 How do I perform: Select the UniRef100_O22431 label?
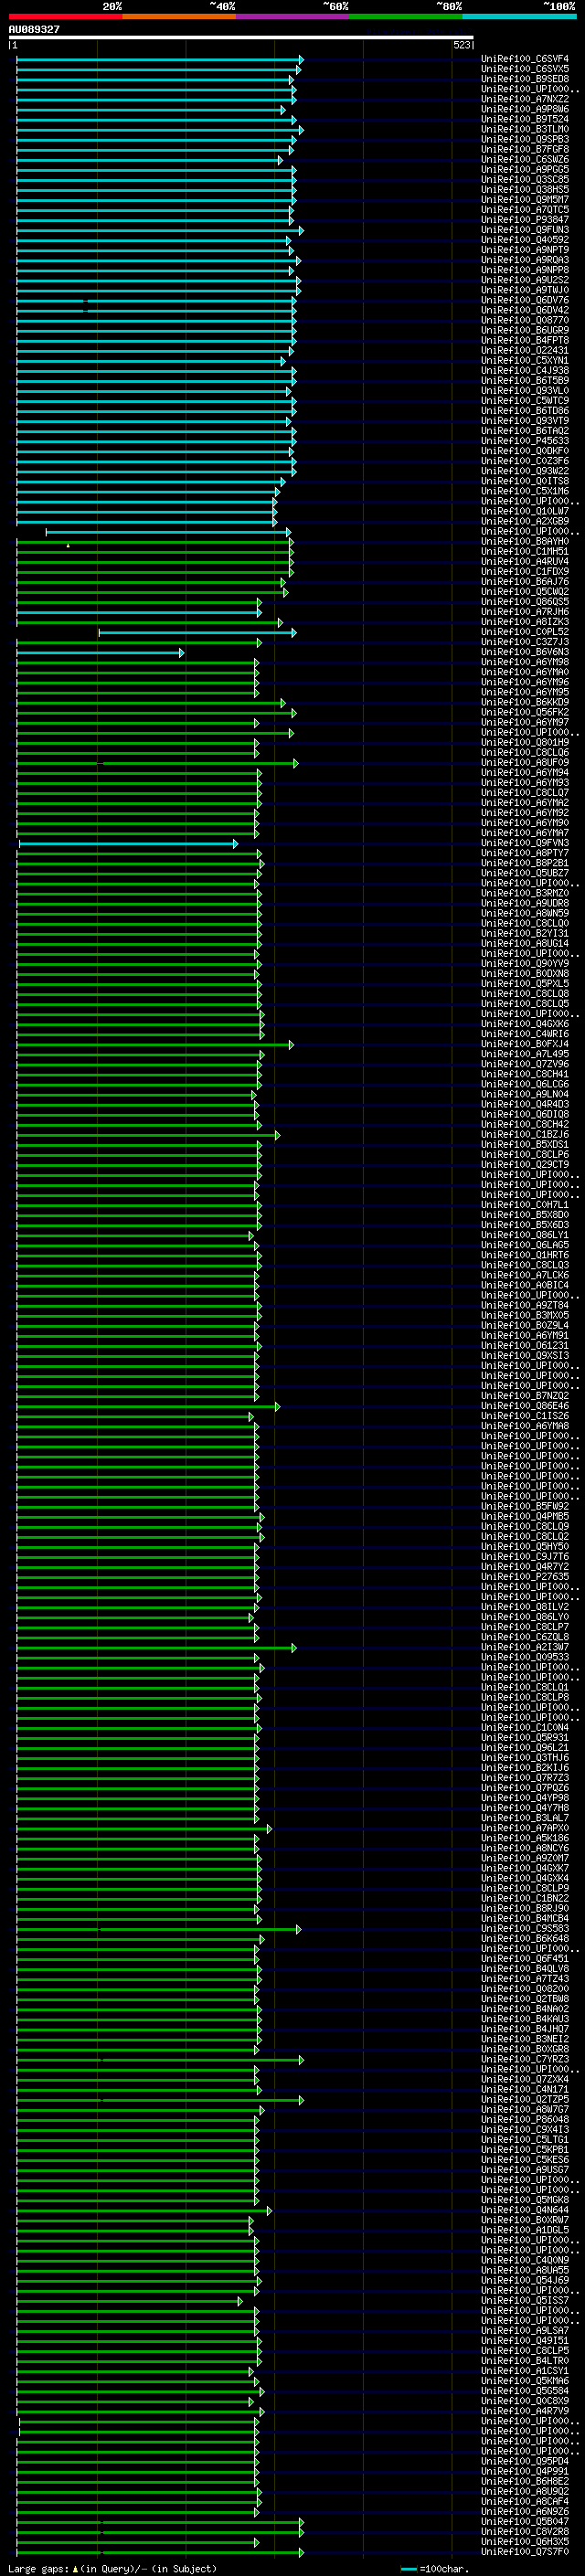click(524, 350)
